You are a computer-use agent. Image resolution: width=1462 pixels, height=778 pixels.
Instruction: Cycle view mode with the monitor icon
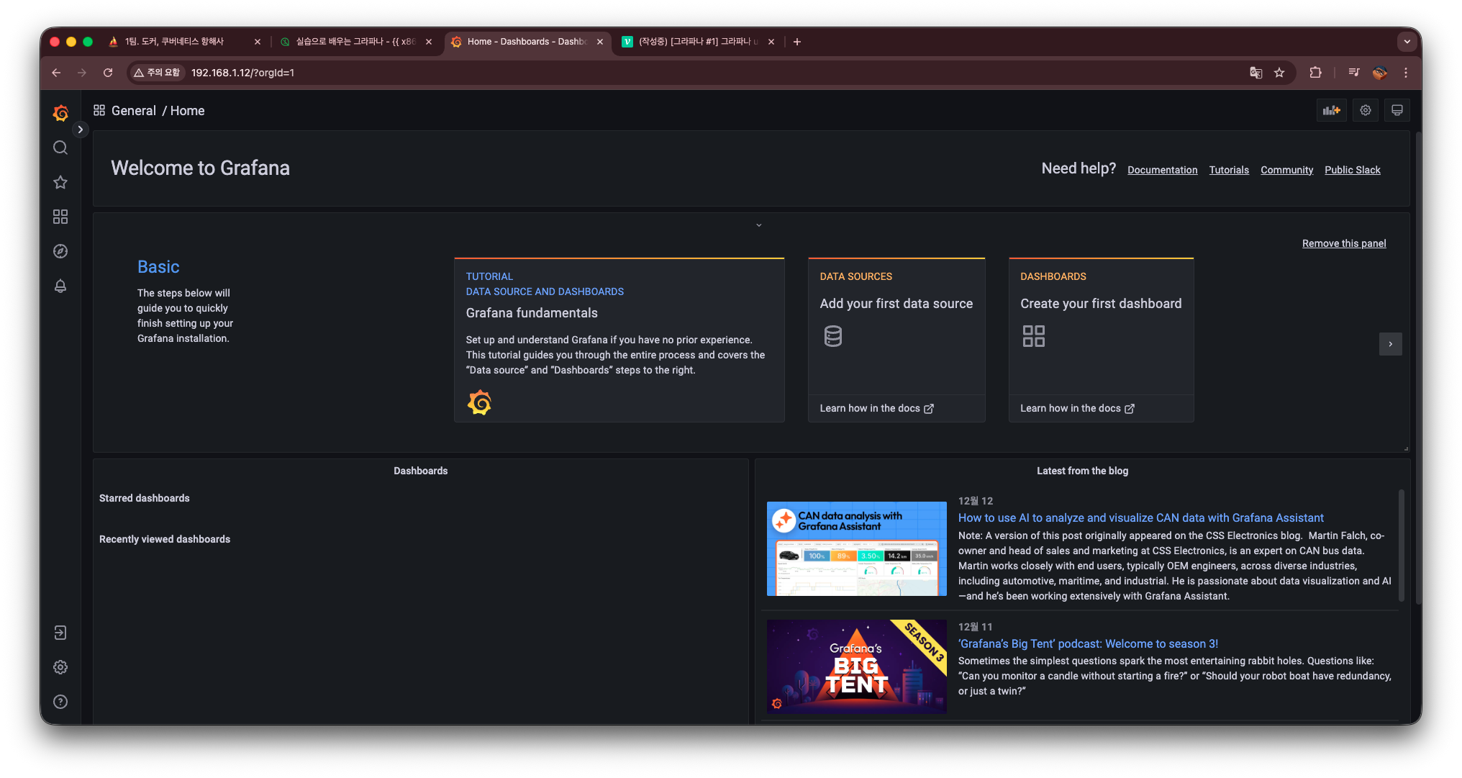1397,110
